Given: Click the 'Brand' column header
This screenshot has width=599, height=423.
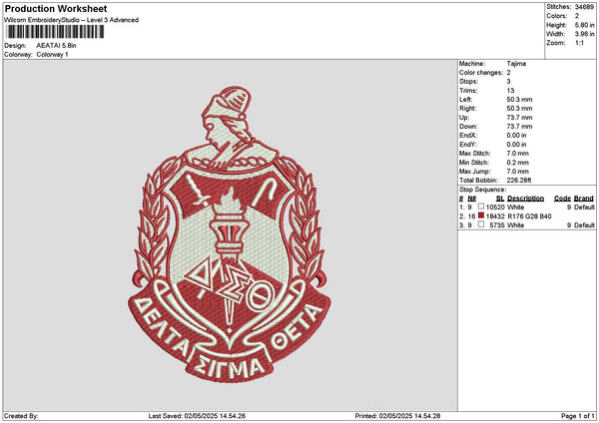Looking at the screenshot, I should tap(584, 199).
